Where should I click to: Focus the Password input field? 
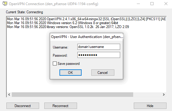[x=99, y=55]
